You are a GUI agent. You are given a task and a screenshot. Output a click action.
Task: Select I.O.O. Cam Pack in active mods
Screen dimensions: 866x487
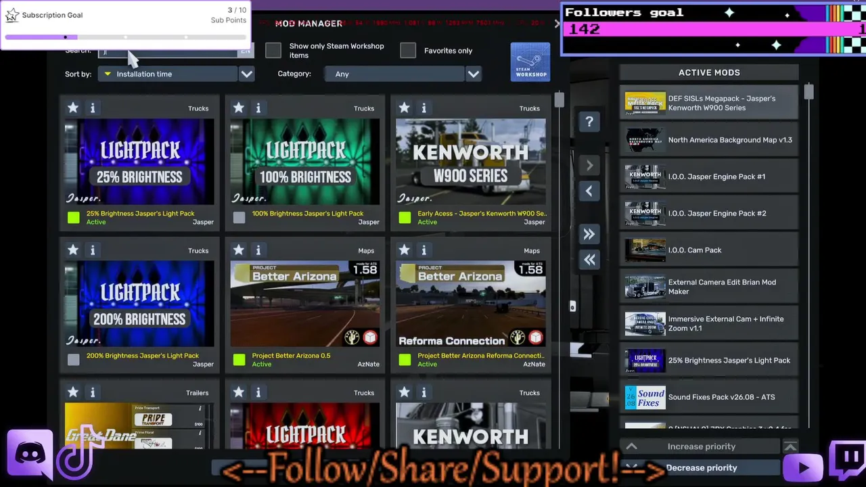pos(709,250)
